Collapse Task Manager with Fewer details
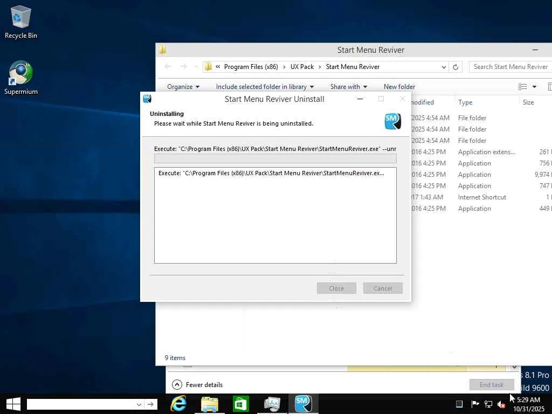The width and height of the screenshot is (552, 414). point(197,385)
